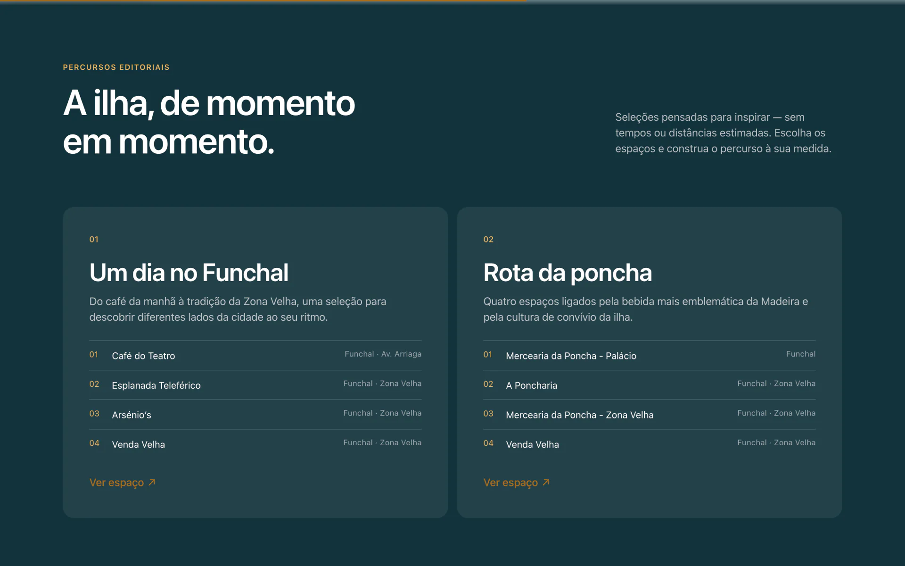Select Arsénio's list entry
This screenshot has width=905, height=566.
pyautogui.click(x=255, y=415)
